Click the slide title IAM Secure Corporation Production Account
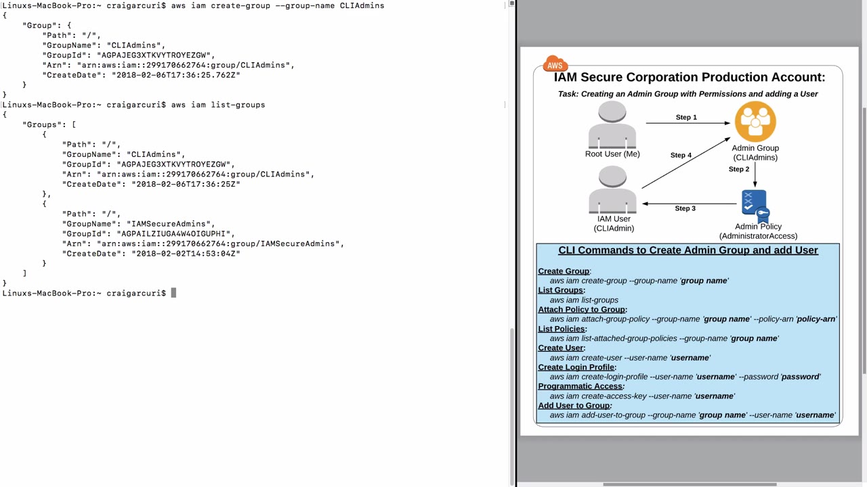This screenshot has height=487, width=867. coord(690,77)
